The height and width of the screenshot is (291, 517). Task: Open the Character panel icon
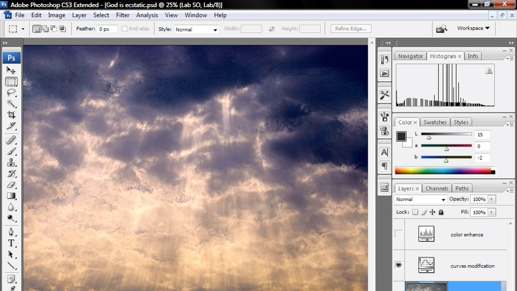click(x=384, y=152)
